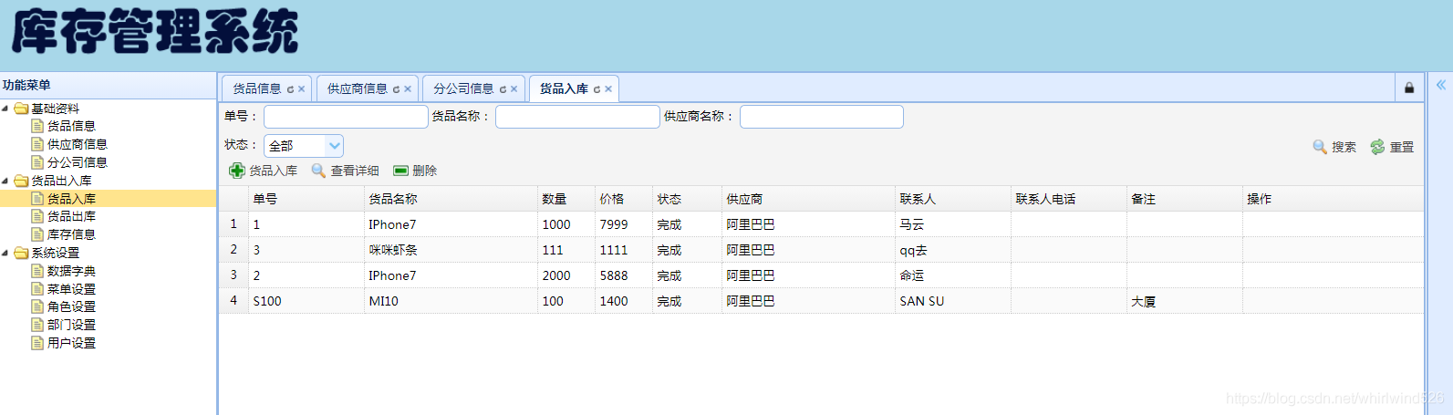The image size is (1453, 415).
Task: Select the row with contact 命运
Action: (821, 275)
